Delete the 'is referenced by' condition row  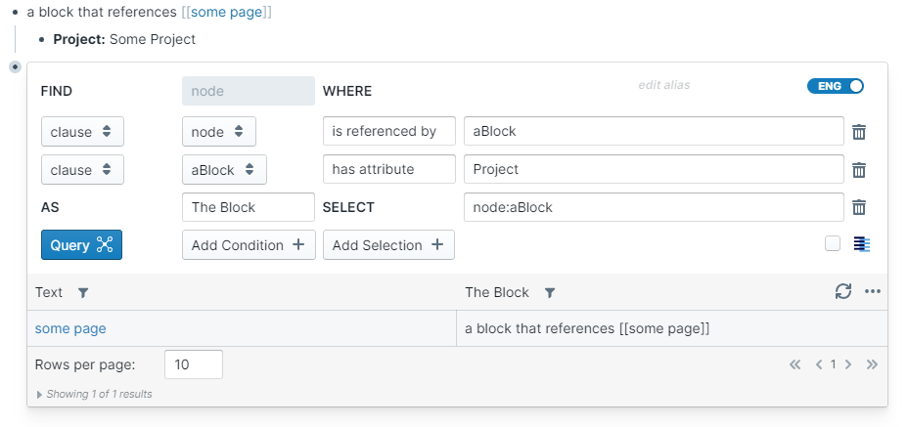(859, 132)
